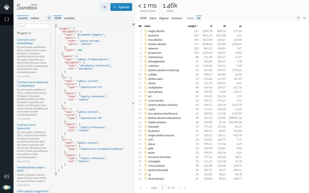
Task: Click the tag icon for cavity
Action: [145, 109]
